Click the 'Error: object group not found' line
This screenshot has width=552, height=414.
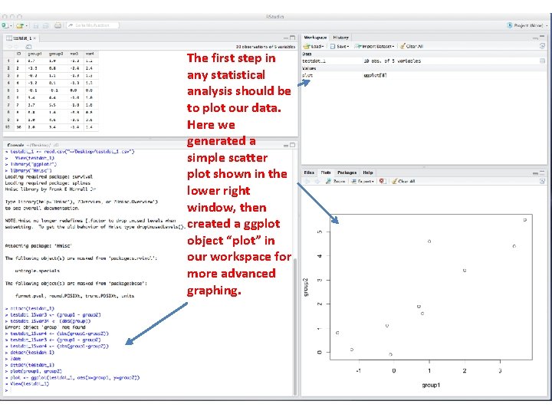[x=45, y=327]
